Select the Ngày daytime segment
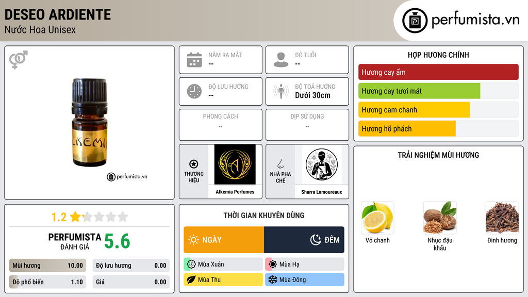This screenshot has width=528, height=297. tap(224, 240)
